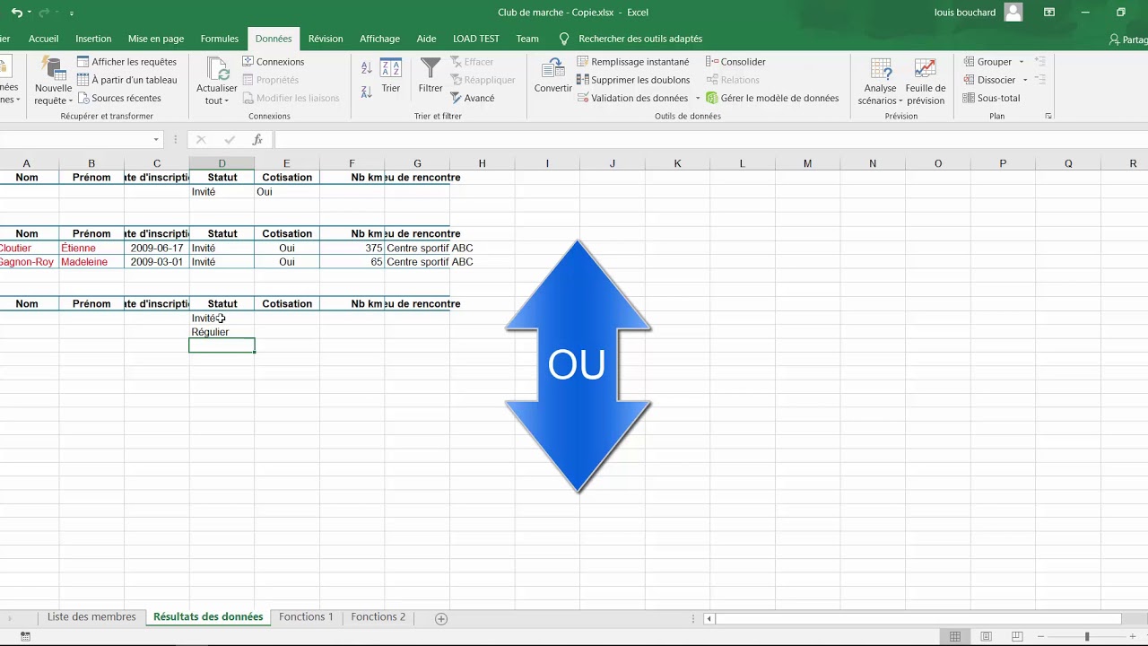Screen dimensions: 1148x646
Task: Click Afficher les requêtes
Action: coord(126,62)
